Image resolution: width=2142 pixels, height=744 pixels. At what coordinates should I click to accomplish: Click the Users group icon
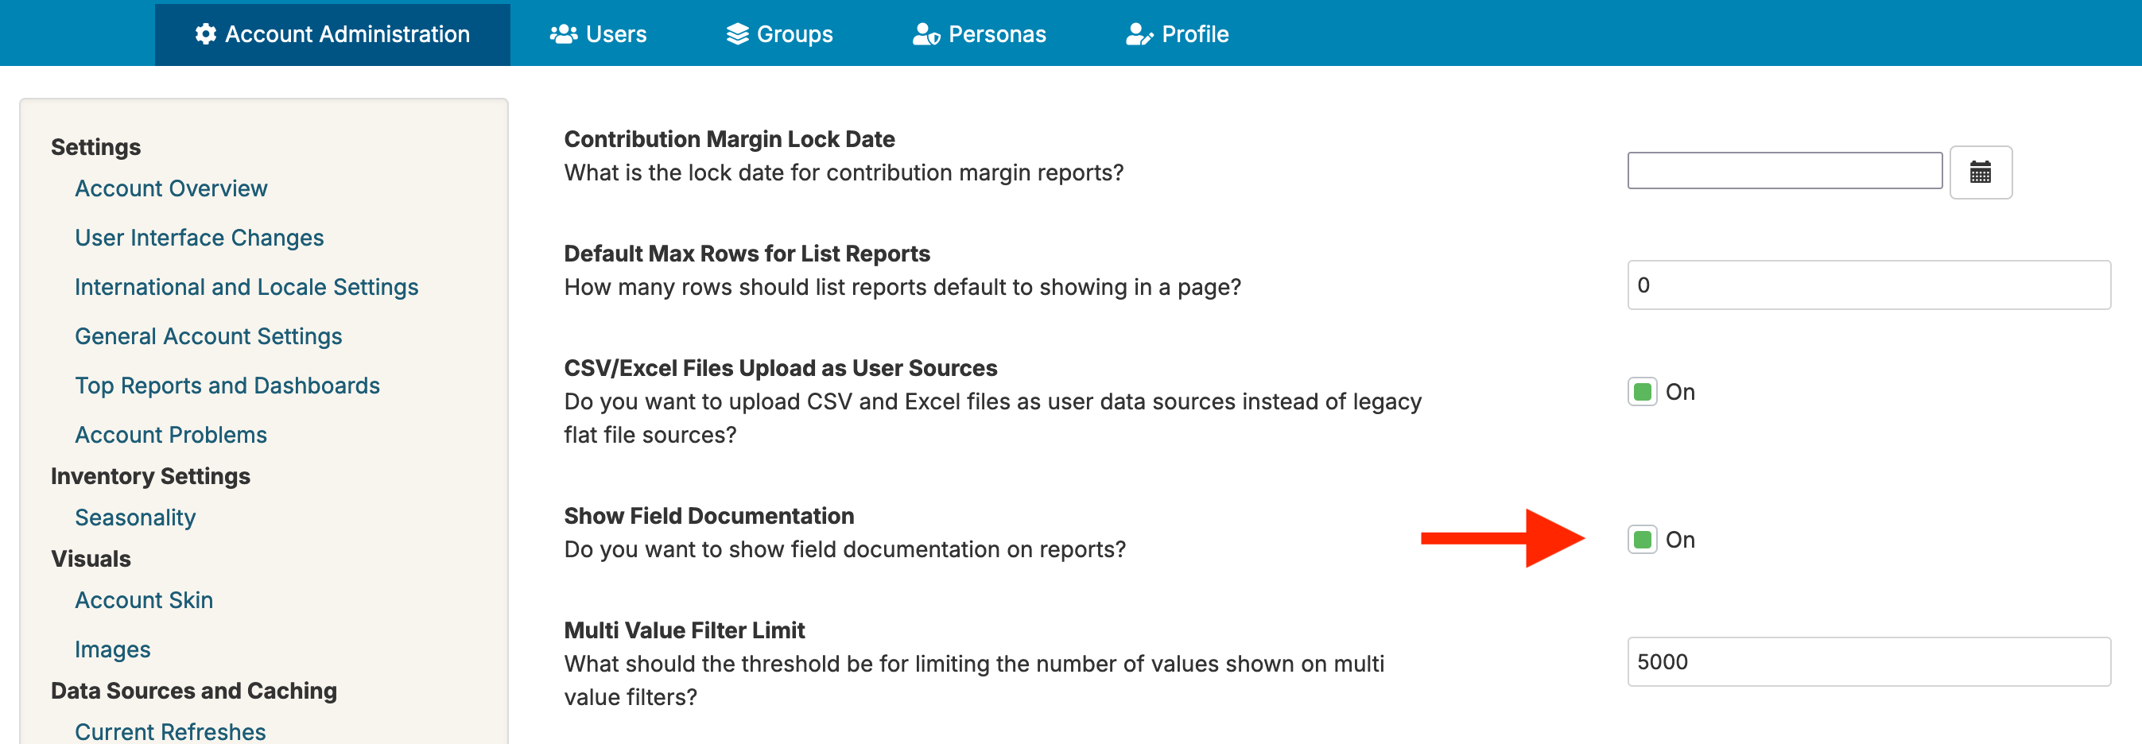click(x=563, y=34)
